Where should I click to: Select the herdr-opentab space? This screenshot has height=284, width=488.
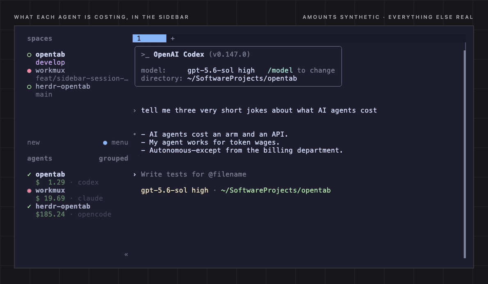coord(63,86)
